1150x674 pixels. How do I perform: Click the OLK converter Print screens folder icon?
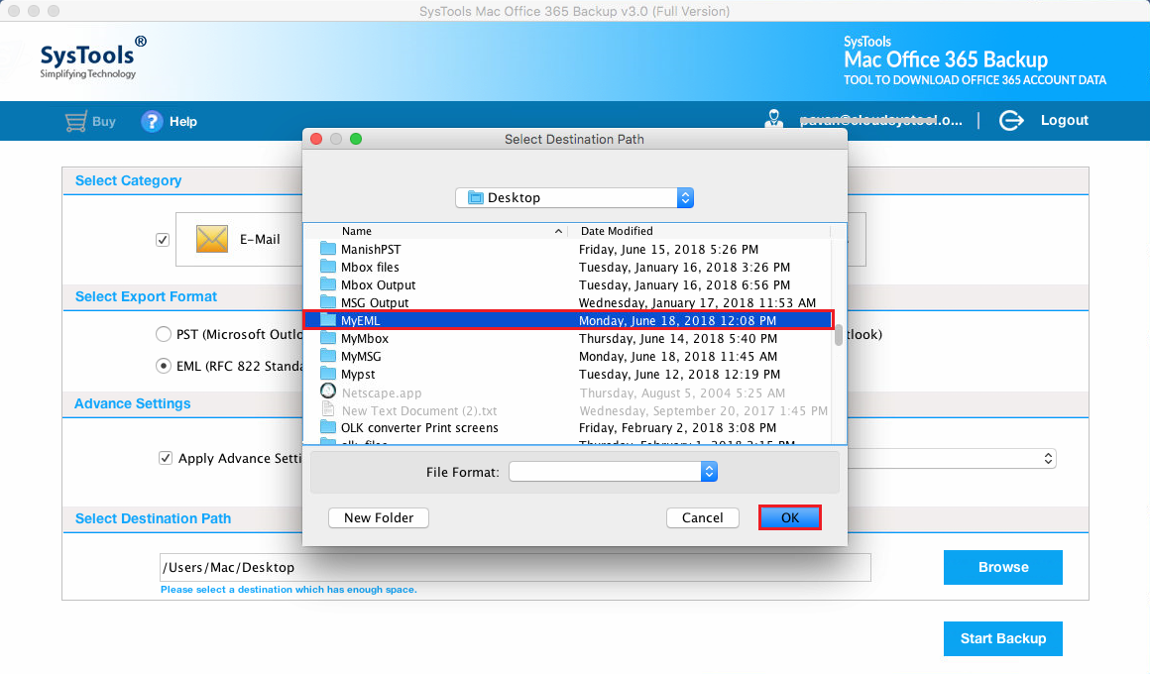[328, 427]
